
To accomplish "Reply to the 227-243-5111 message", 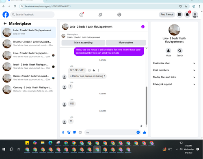I will click(94, 70).
